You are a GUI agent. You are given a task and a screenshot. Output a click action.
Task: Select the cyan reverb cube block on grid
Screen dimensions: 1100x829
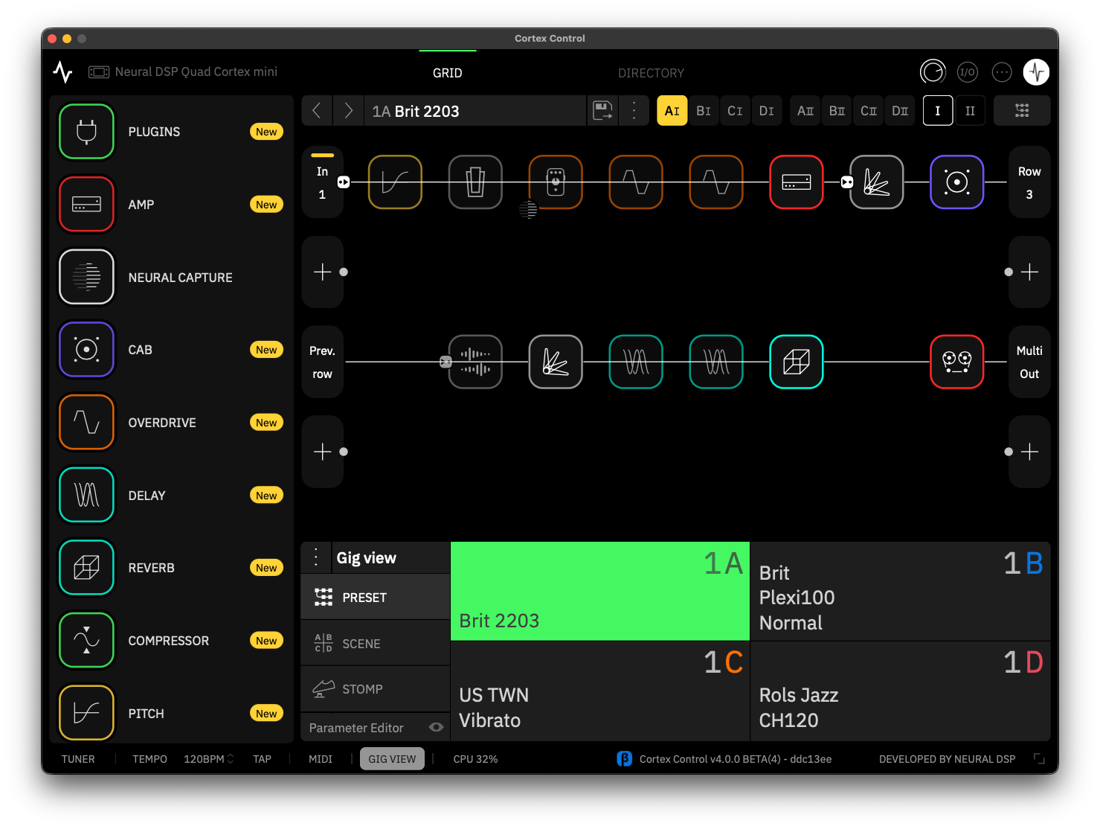[x=796, y=362]
